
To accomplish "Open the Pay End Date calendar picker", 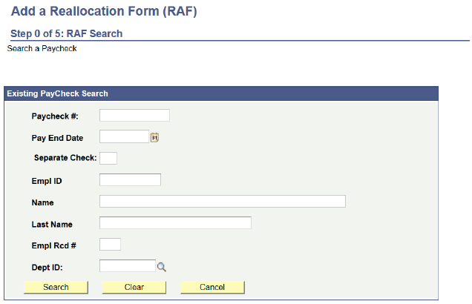I will [x=154, y=137].
